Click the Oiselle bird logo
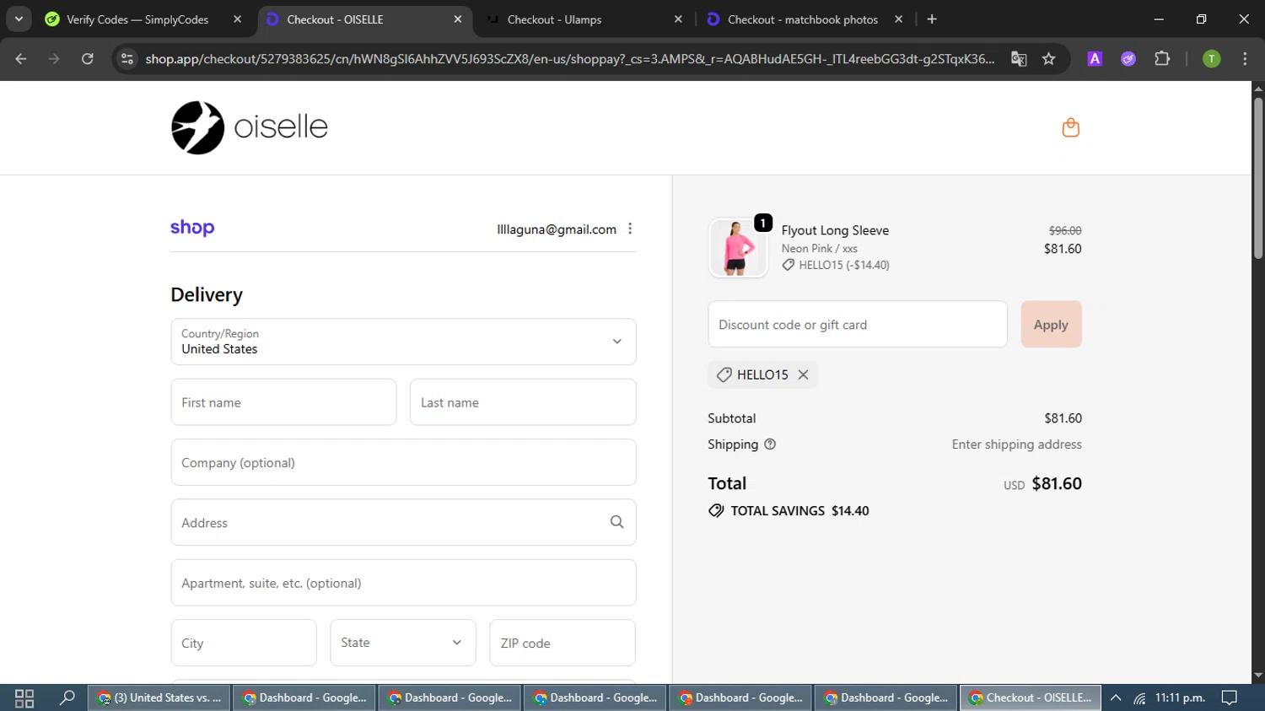 click(197, 127)
